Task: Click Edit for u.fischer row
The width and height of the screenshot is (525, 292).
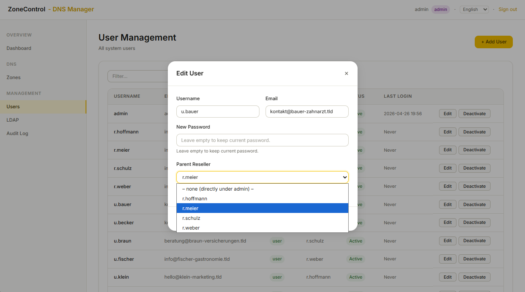Action: 448,259
